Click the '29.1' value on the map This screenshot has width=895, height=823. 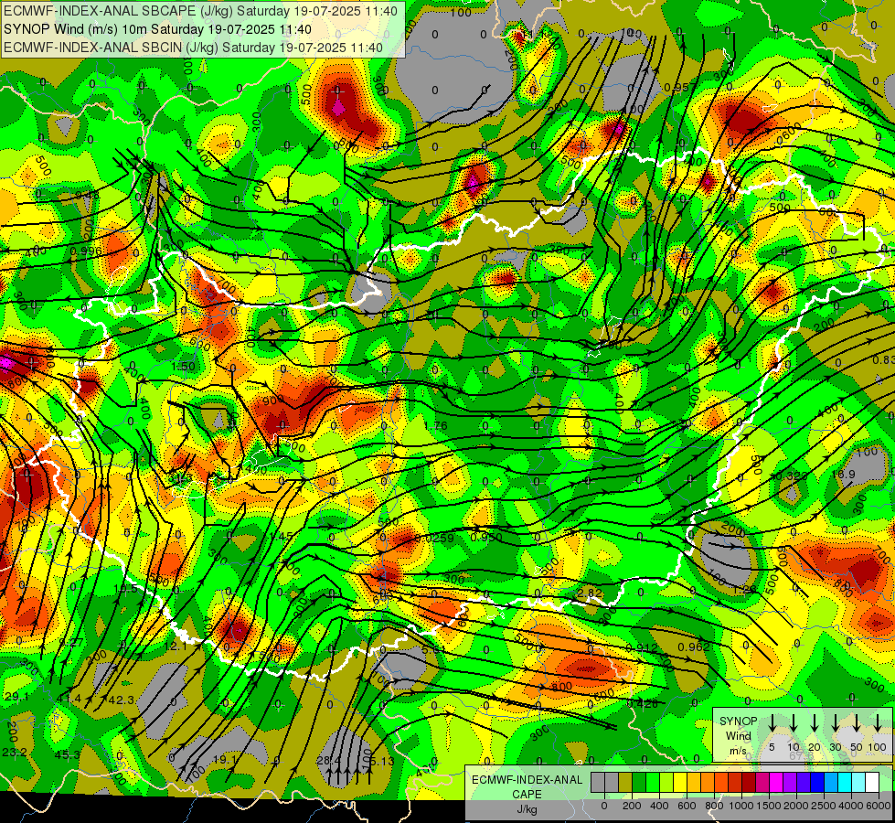coord(16,696)
